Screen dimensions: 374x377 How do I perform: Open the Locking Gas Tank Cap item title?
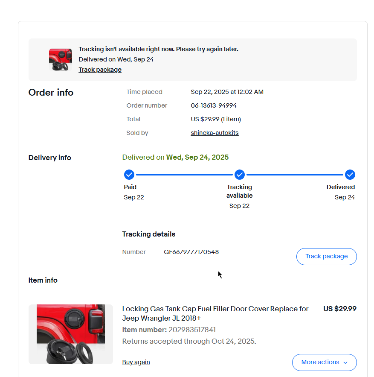coord(215,313)
